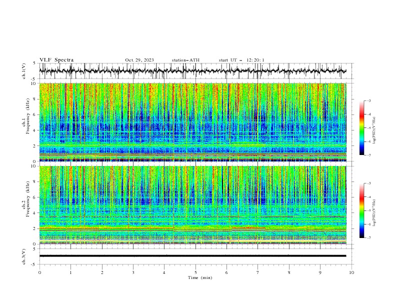Click the ch.3 flat black signal trace
396x306 pixels.
click(x=192, y=256)
